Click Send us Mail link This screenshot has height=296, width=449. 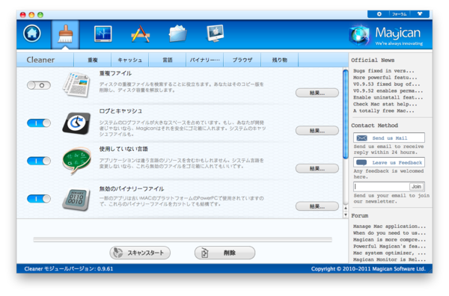[x=389, y=138]
